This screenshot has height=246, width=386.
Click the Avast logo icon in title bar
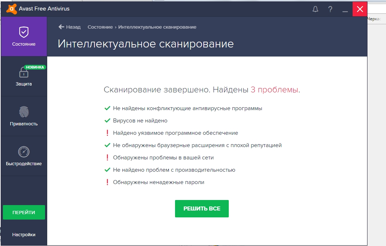(x=12, y=9)
